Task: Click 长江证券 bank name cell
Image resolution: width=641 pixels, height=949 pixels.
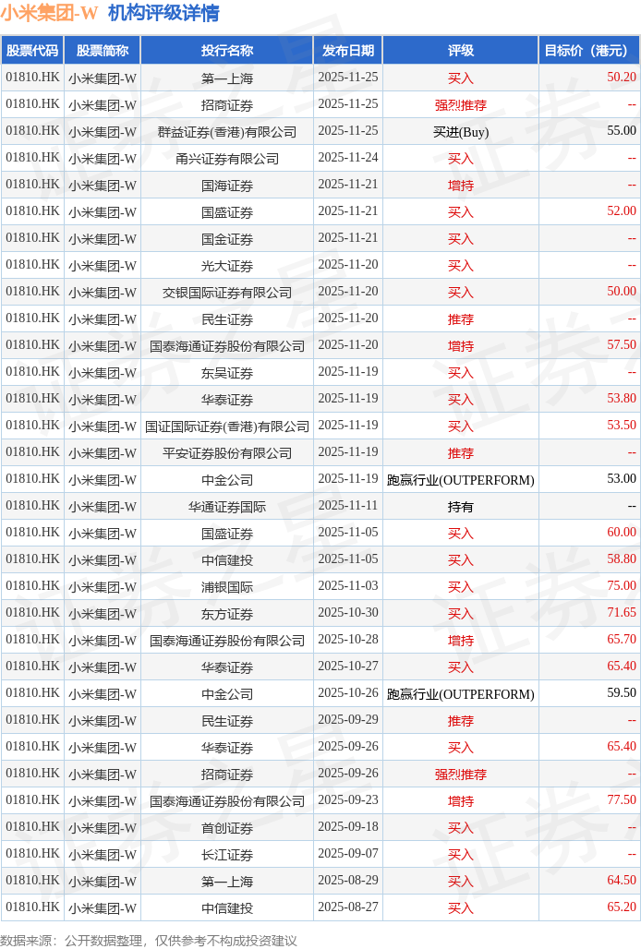Action: pyautogui.click(x=227, y=853)
